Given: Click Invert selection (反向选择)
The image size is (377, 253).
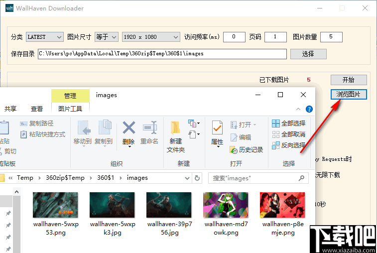Looking at the screenshot, I should pyautogui.click(x=288, y=145).
